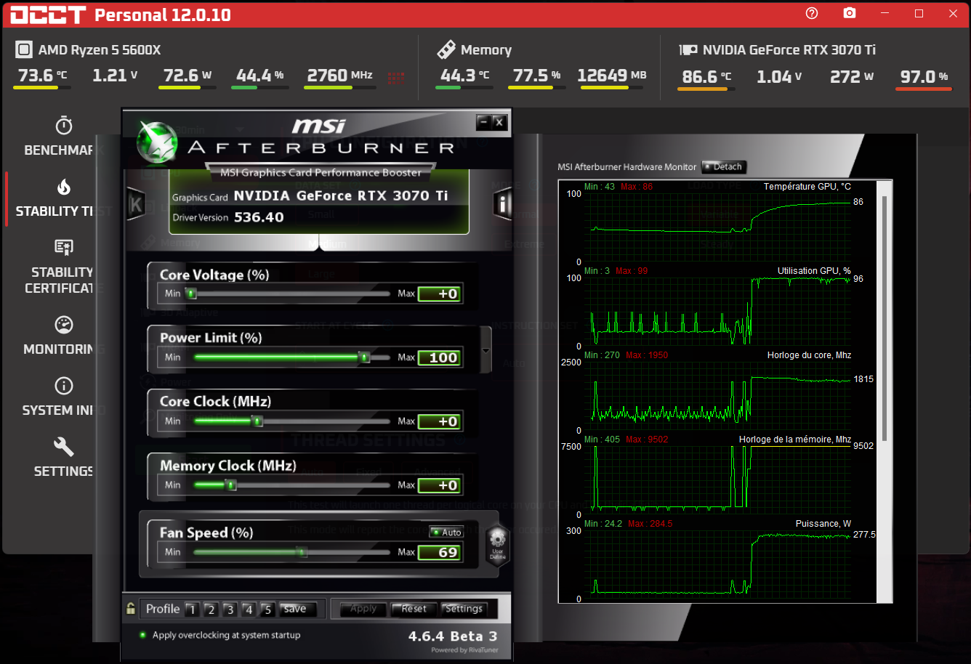Click the stopwatch icon for Benchmark
Screen dimensions: 971x664
[x=64, y=126]
